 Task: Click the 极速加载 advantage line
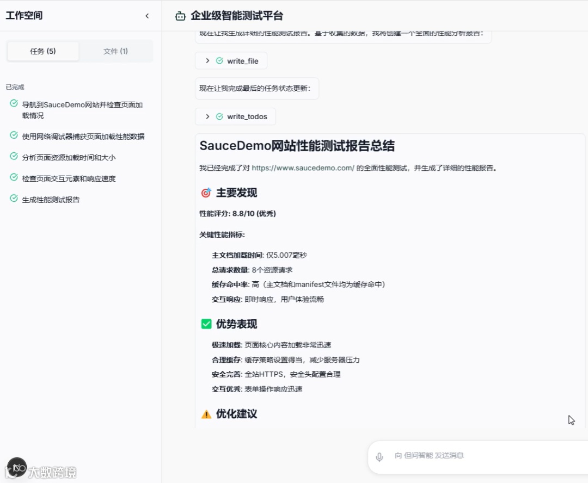tap(272, 345)
